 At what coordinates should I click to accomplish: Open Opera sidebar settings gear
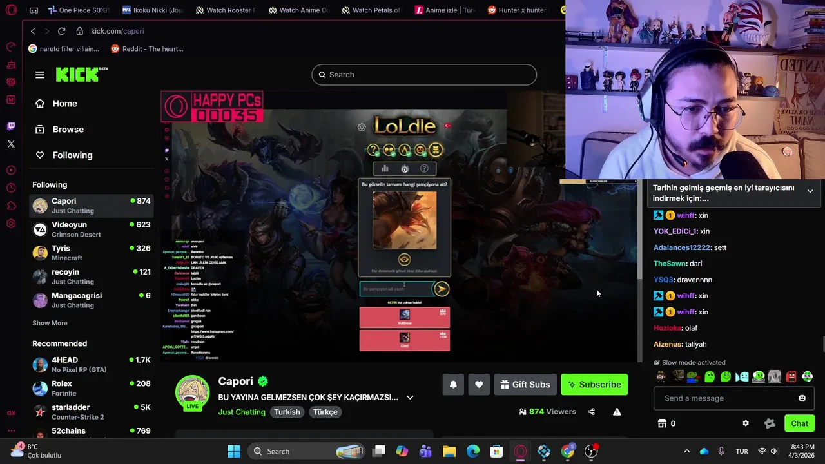pos(11,224)
